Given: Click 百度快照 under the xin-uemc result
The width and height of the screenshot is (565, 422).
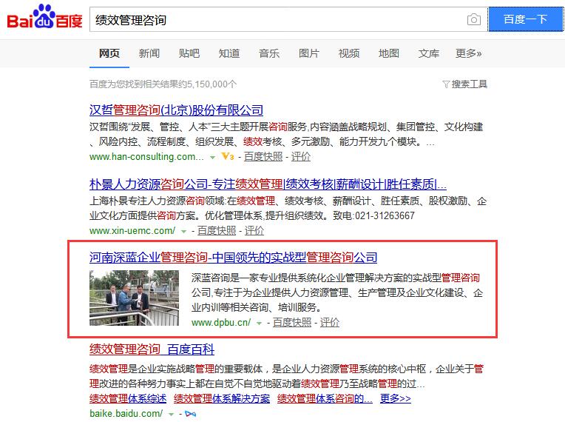Looking at the screenshot, I should point(215,230).
